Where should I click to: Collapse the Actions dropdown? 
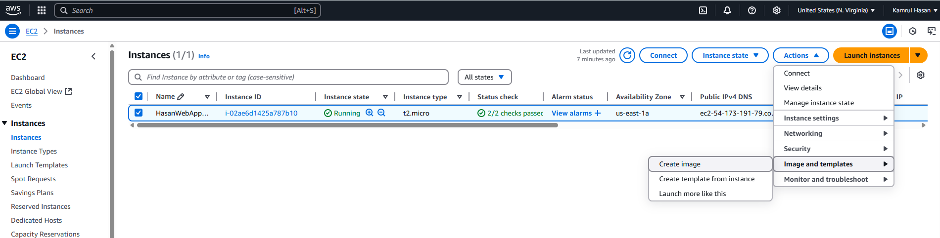click(800, 55)
